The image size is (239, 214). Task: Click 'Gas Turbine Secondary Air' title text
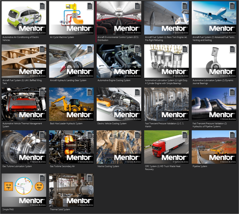(x=62, y=166)
